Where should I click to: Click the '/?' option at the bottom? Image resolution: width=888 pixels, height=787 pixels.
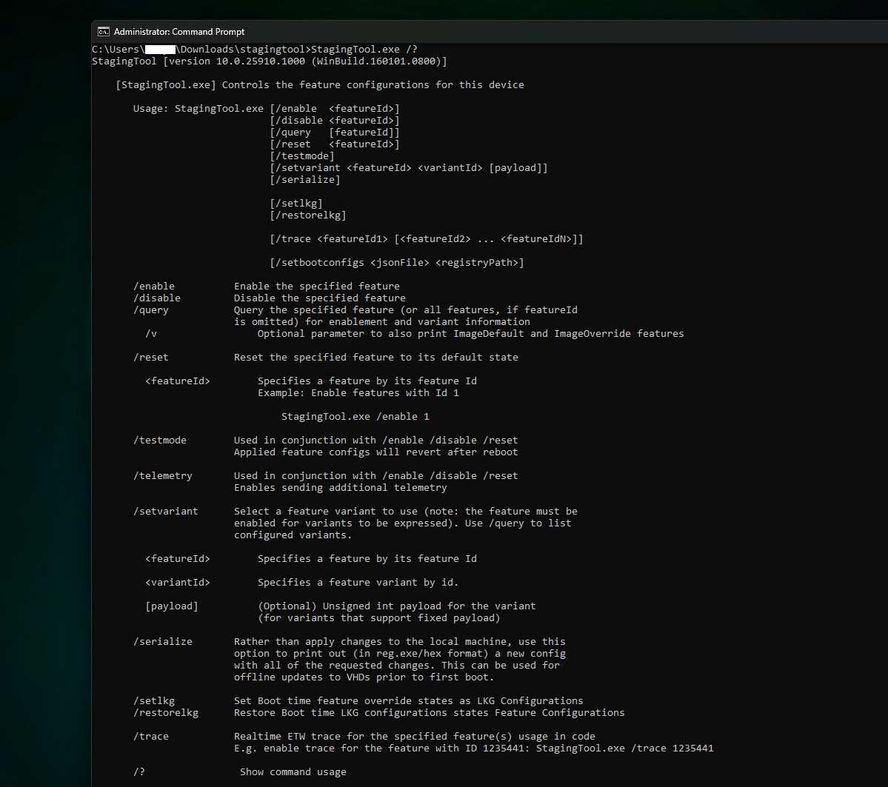138,773
